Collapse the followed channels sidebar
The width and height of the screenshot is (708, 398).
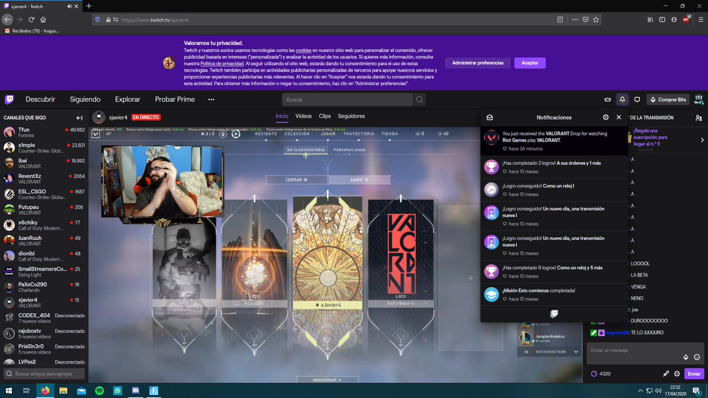pos(79,118)
